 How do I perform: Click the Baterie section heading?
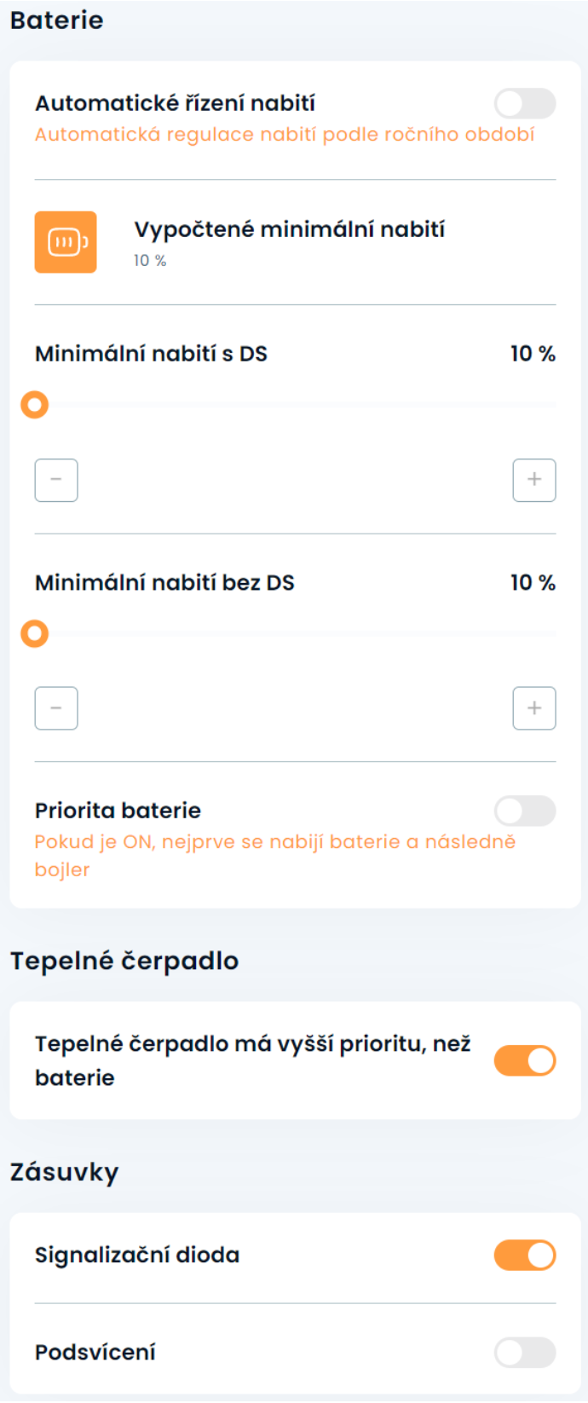pos(57,20)
